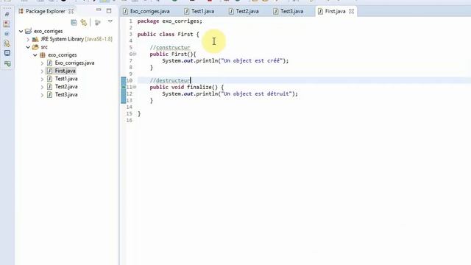
Task: Open the Package Explorer View Menu arrow
Action: pos(110,21)
